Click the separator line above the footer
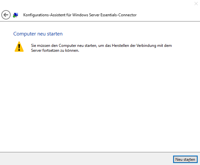Screen dimensions: 200x165 97,152
